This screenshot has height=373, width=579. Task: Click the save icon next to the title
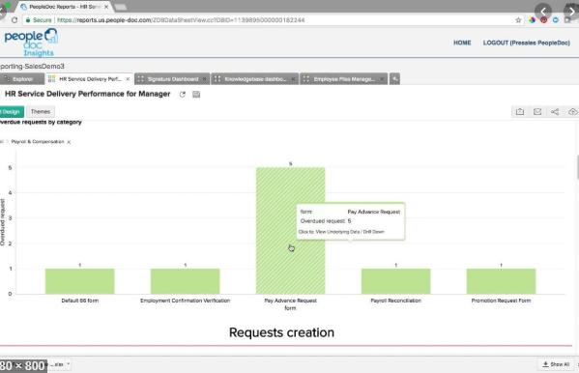(x=196, y=95)
